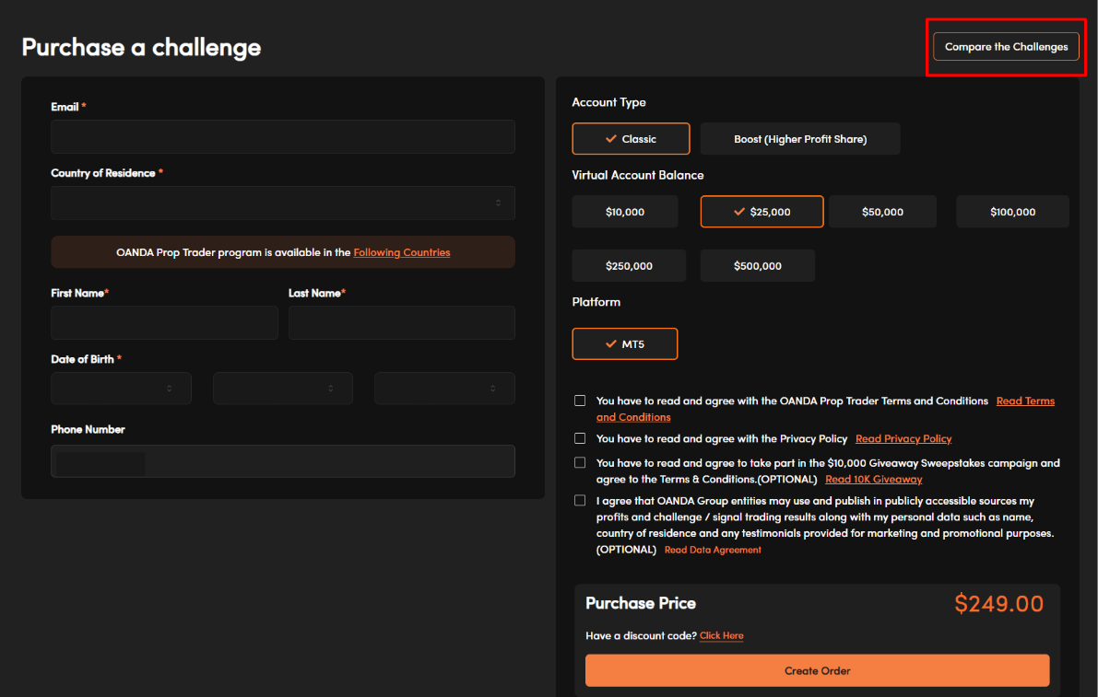Click the Phone Number input field

point(283,461)
